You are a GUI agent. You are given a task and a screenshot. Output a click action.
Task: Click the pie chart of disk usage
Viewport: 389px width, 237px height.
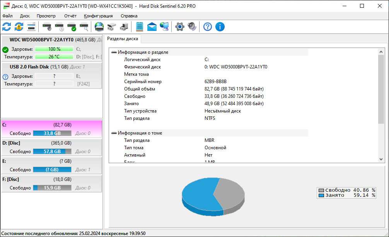[x=213, y=196]
